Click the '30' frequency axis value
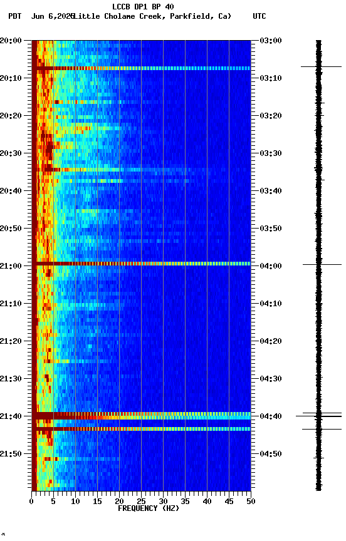This screenshot has height=541, width=346. [x=163, y=502]
